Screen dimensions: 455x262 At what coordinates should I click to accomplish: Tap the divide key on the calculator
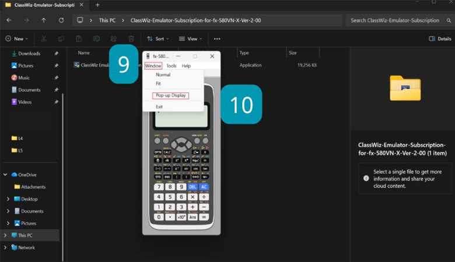204,197
